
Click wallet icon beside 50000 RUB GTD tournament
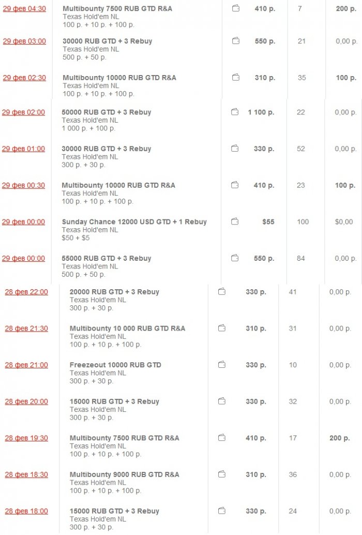point(235,112)
